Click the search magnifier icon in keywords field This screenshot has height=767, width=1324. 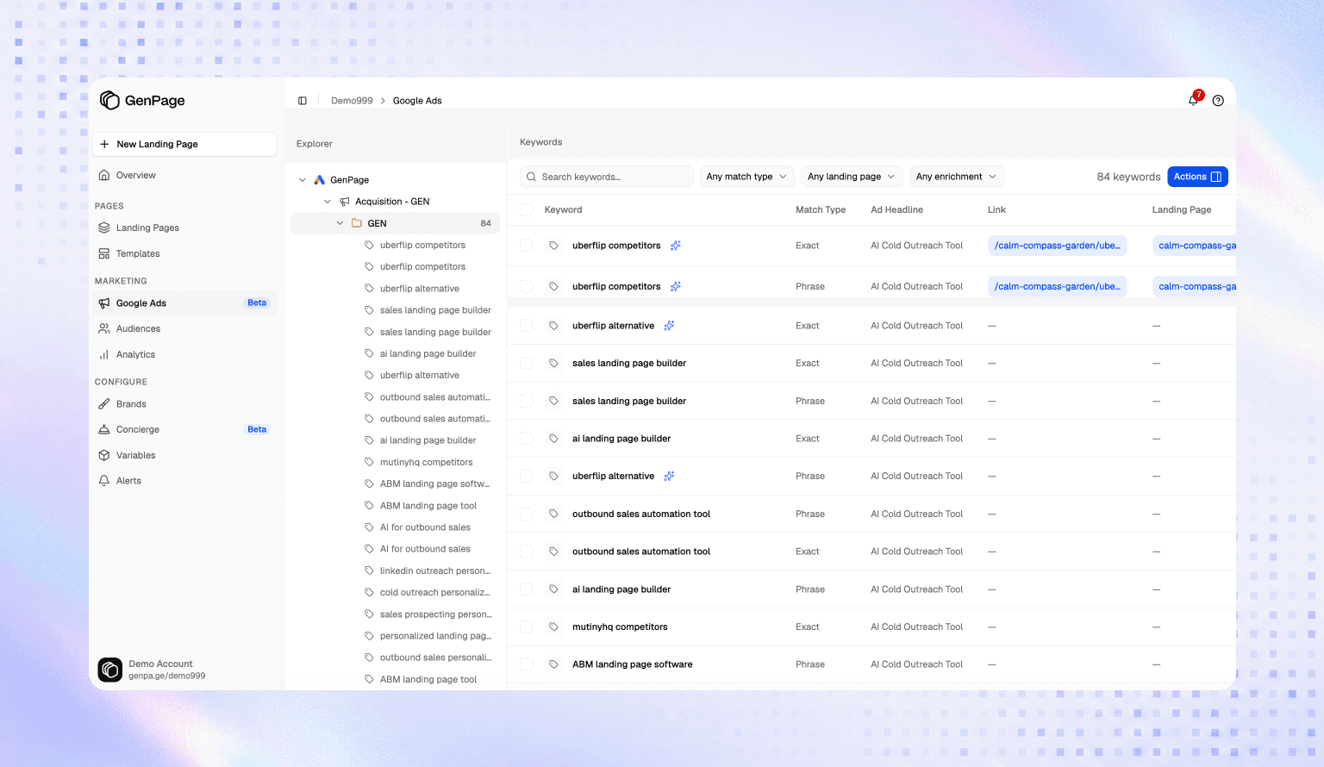click(x=531, y=177)
